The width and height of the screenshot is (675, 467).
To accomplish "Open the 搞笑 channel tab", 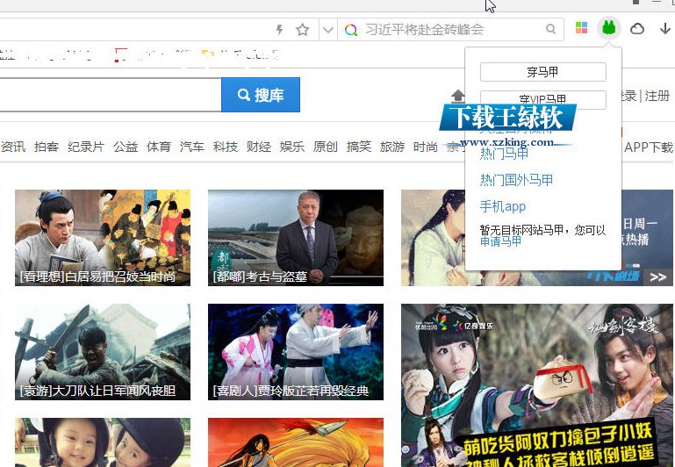I will pyautogui.click(x=359, y=147).
